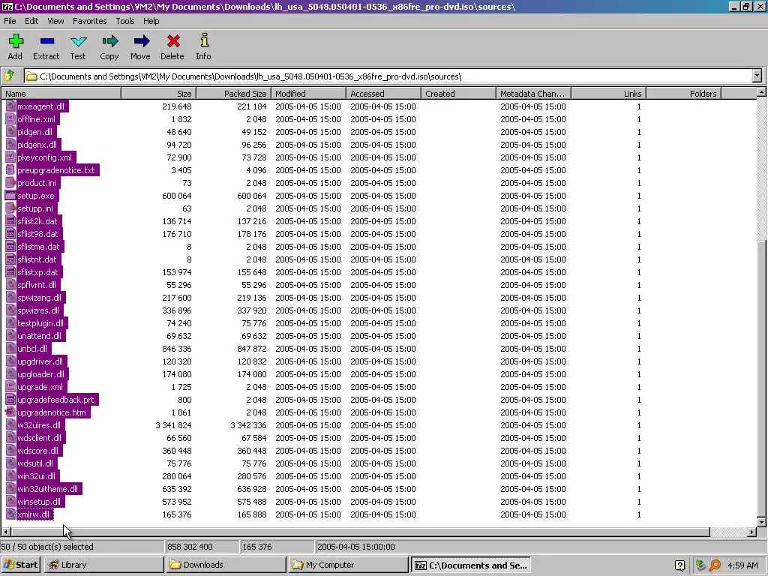Open the Info toolbar icon
The image size is (768, 576).
pos(204,40)
